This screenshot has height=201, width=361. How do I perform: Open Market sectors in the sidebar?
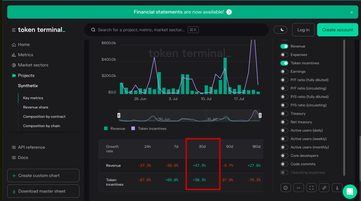(x=33, y=65)
